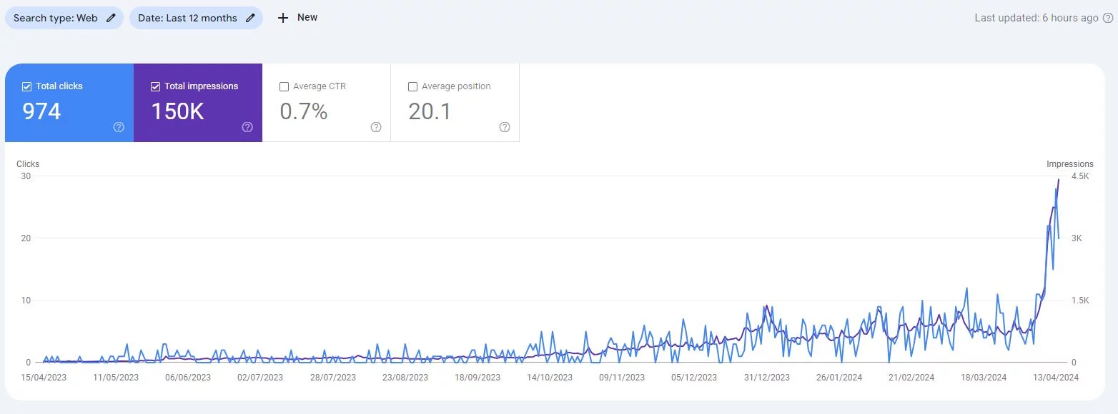The width and height of the screenshot is (1118, 414).
Task: Edit the Search type: Web filter pencil
Action: 111,19
